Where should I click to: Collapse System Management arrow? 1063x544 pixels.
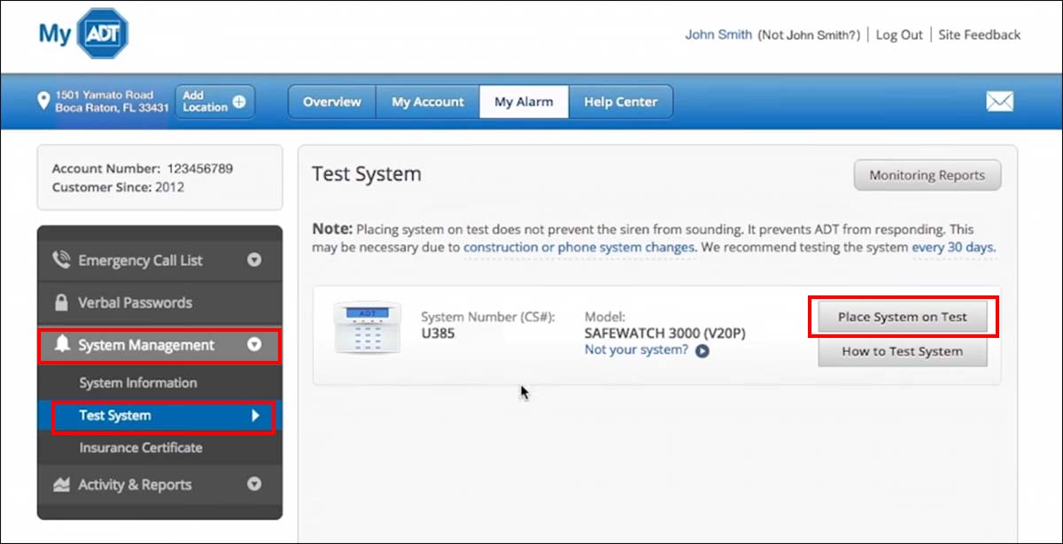(254, 345)
